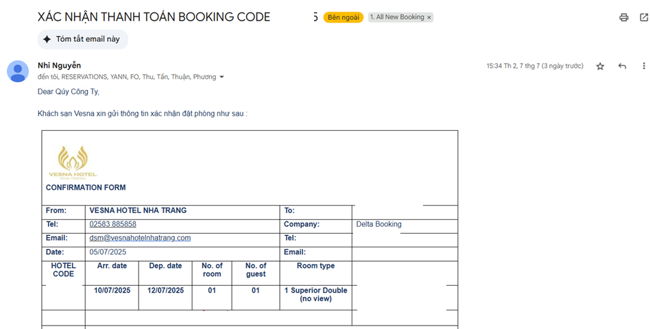Click departure date 12/07/2025
The image size is (650, 329).
click(x=165, y=291)
